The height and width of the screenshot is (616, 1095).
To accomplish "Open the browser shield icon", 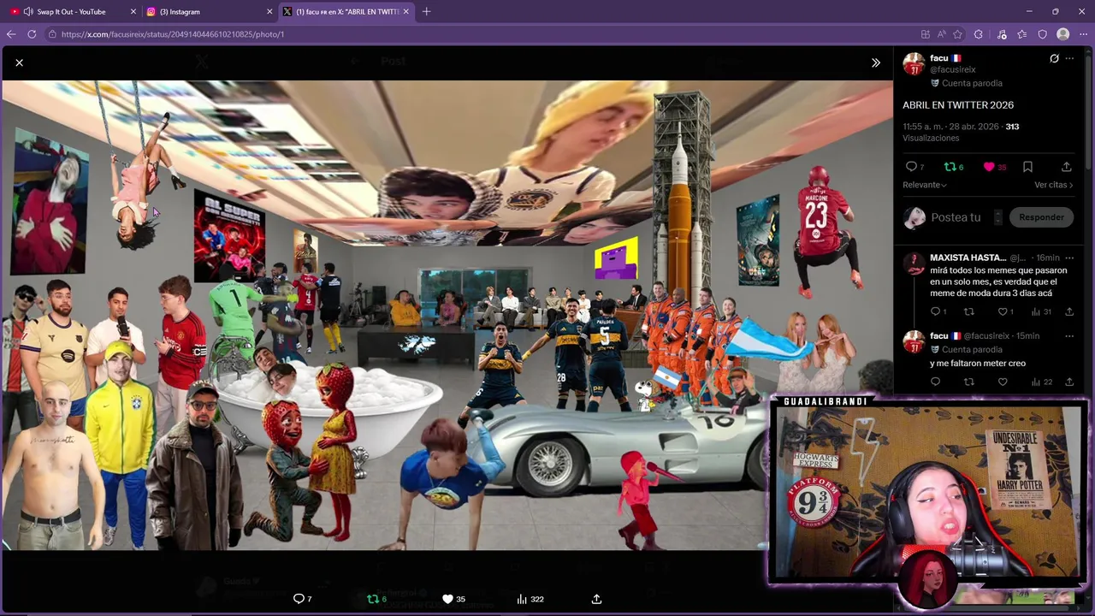I will [1042, 34].
